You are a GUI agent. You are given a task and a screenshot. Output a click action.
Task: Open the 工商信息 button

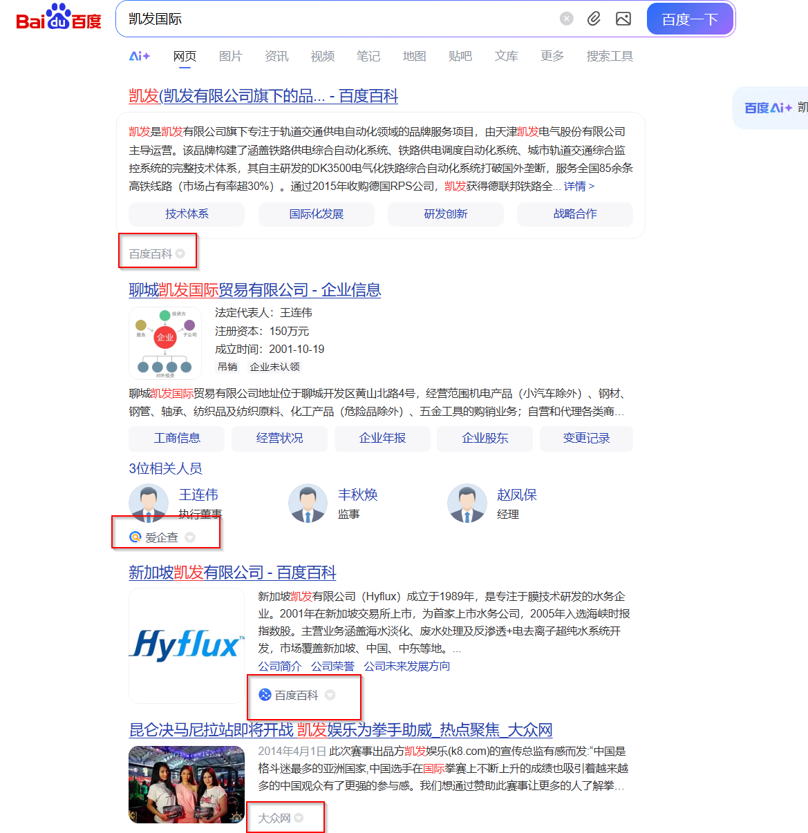(177, 439)
